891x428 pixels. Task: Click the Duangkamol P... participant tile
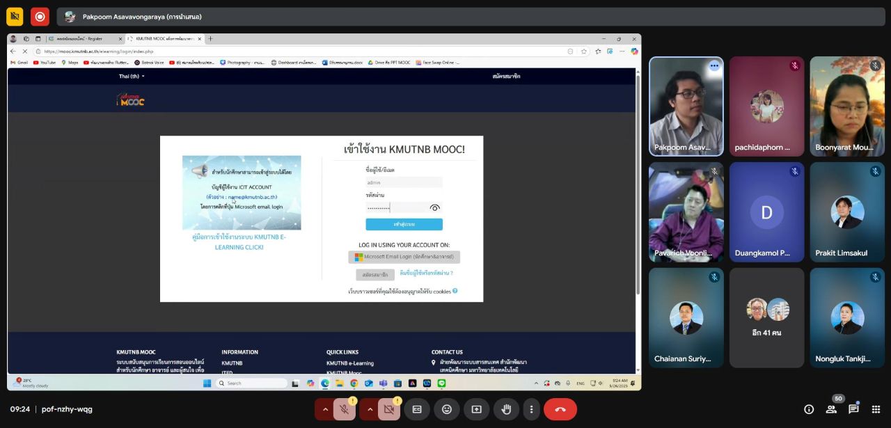(x=767, y=212)
